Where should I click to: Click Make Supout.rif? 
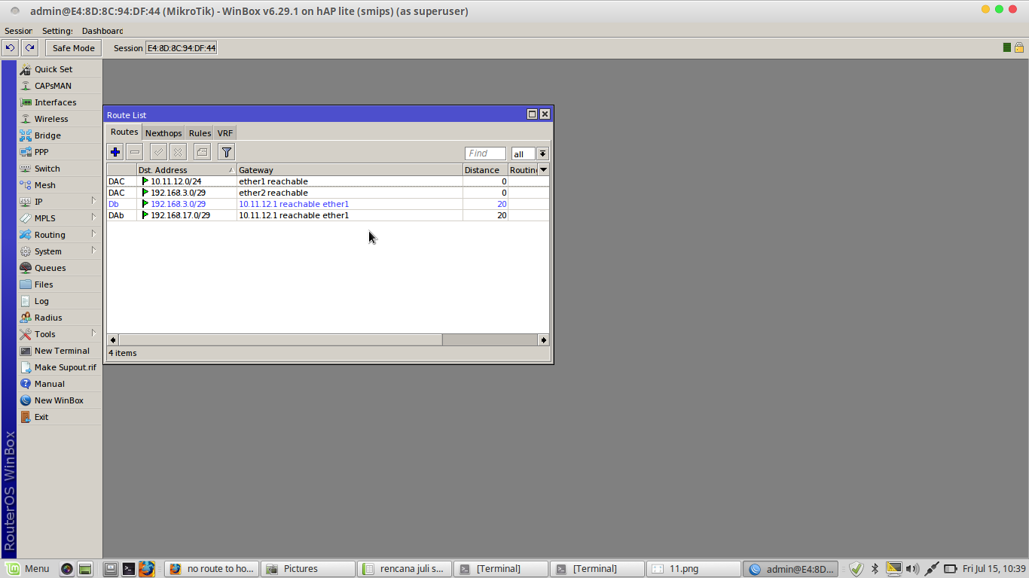click(x=59, y=367)
